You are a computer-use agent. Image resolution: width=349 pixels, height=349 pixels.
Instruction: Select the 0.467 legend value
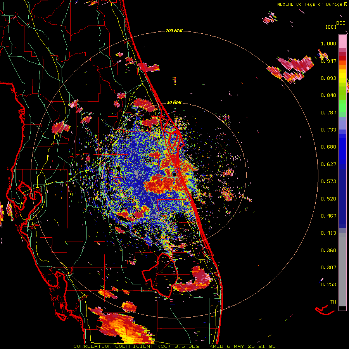click(328, 216)
